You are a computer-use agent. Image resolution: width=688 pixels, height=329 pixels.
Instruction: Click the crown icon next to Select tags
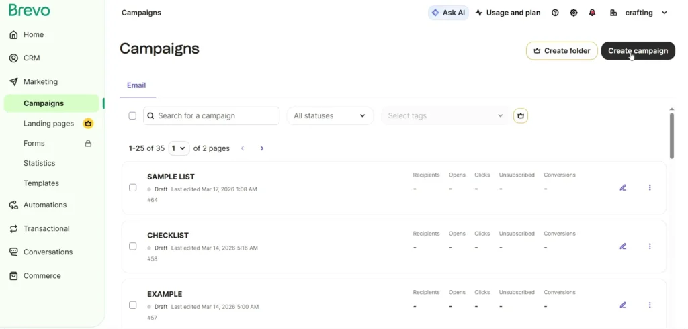tap(521, 115)
